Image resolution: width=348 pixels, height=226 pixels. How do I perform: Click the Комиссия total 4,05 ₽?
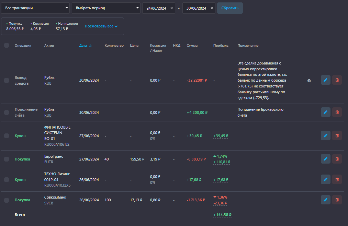pyautogui.click(x=35, y=29)
